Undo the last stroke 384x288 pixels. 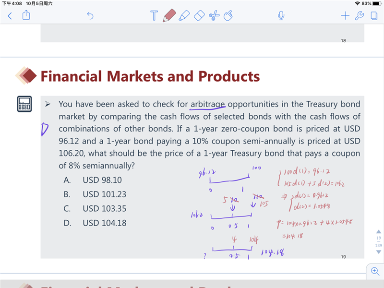pos(90,16)
